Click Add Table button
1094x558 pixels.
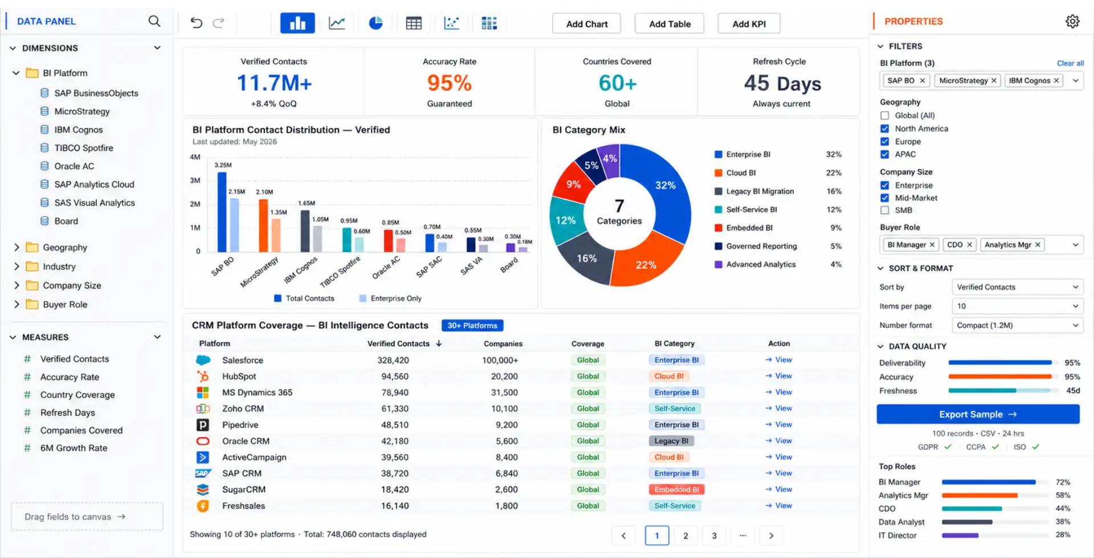[x=670, y=24]
